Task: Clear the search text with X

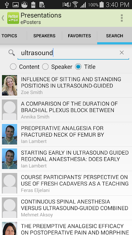Action: pos(122,53)
